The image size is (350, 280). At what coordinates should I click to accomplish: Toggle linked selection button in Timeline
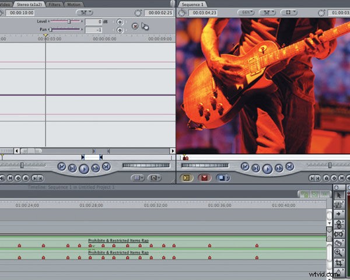[x=314, y=194]
